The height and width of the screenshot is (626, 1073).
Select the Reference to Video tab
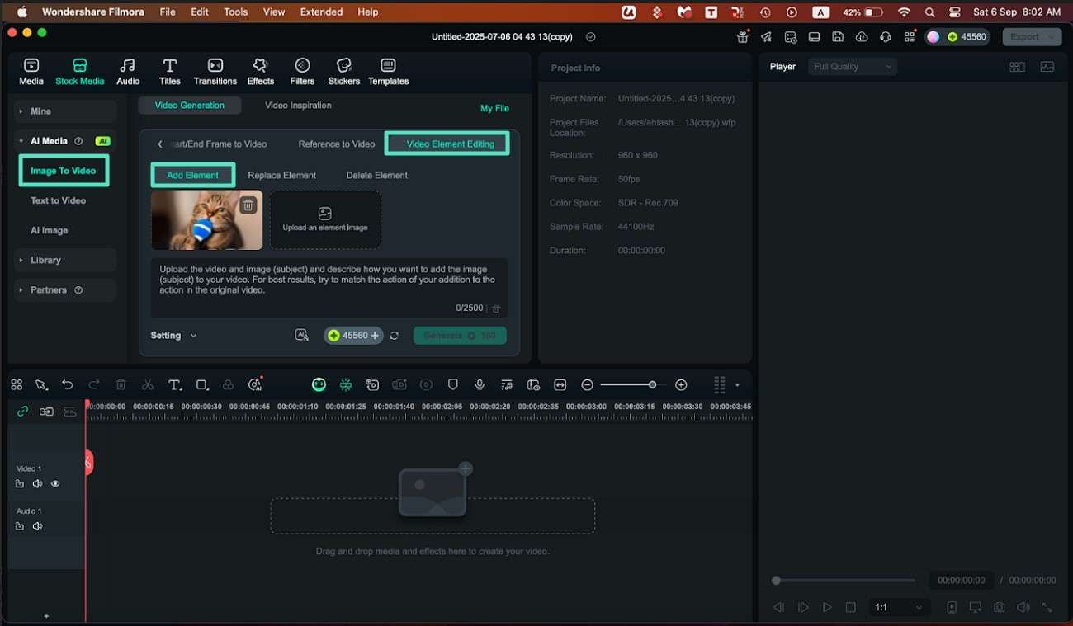[x=337, y=144]
